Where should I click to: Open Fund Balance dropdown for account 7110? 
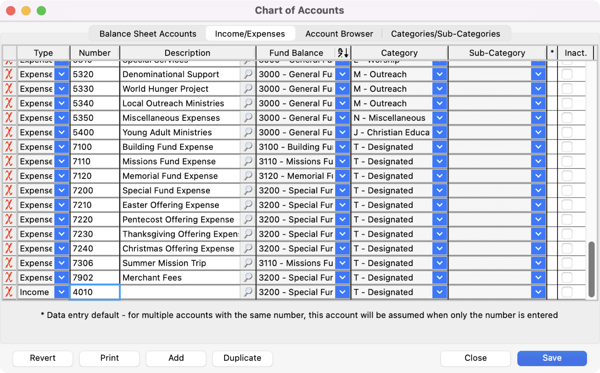click(x=342, y=161)
